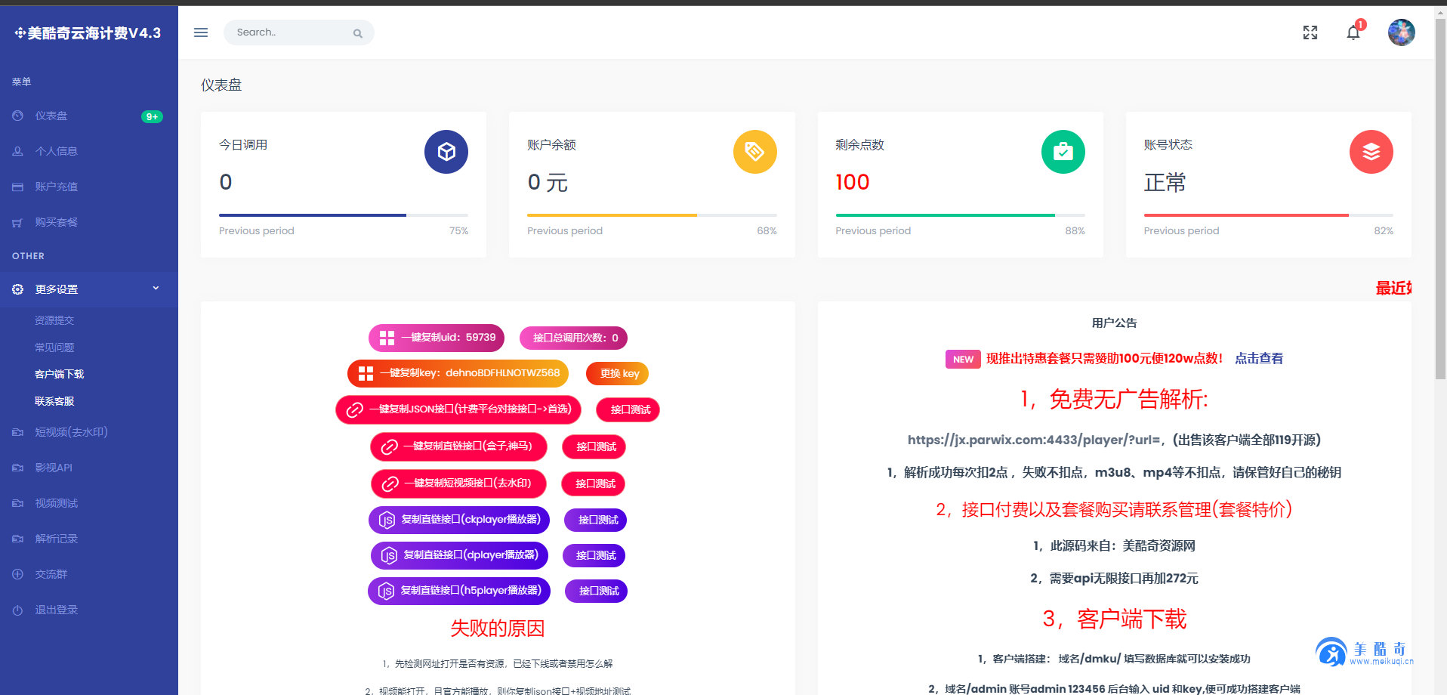
Task: Click the 账户余额 yellow progress bar
Action: (x=652, y=215)
